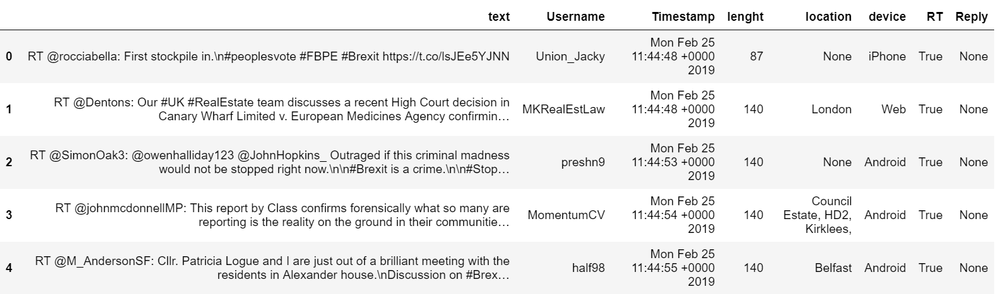Click the 'Timestamp' column header

pos(683,17)
